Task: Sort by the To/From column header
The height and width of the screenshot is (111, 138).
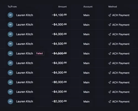Action: point(12,7)
